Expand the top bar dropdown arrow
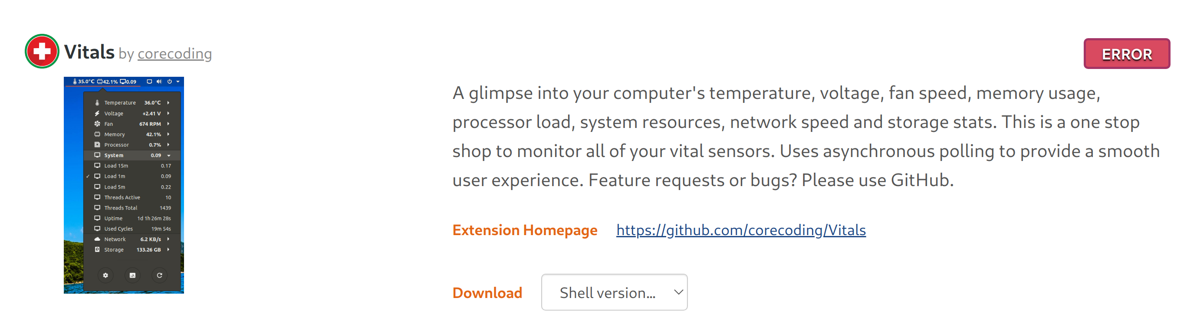Viewport: 1197px width, 321px height. pyautogui.click(x=178, y=81)
